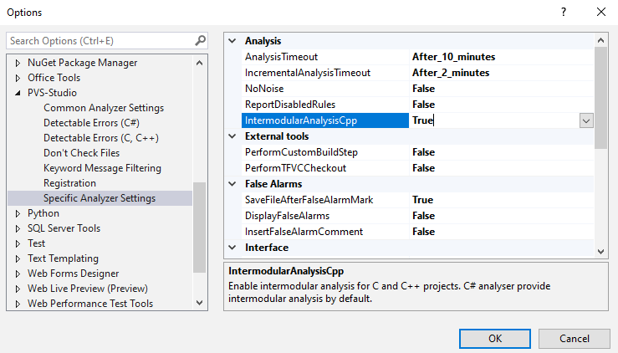
Task: Select Common Analyzer Settings page
Action: tap(103, 108)
